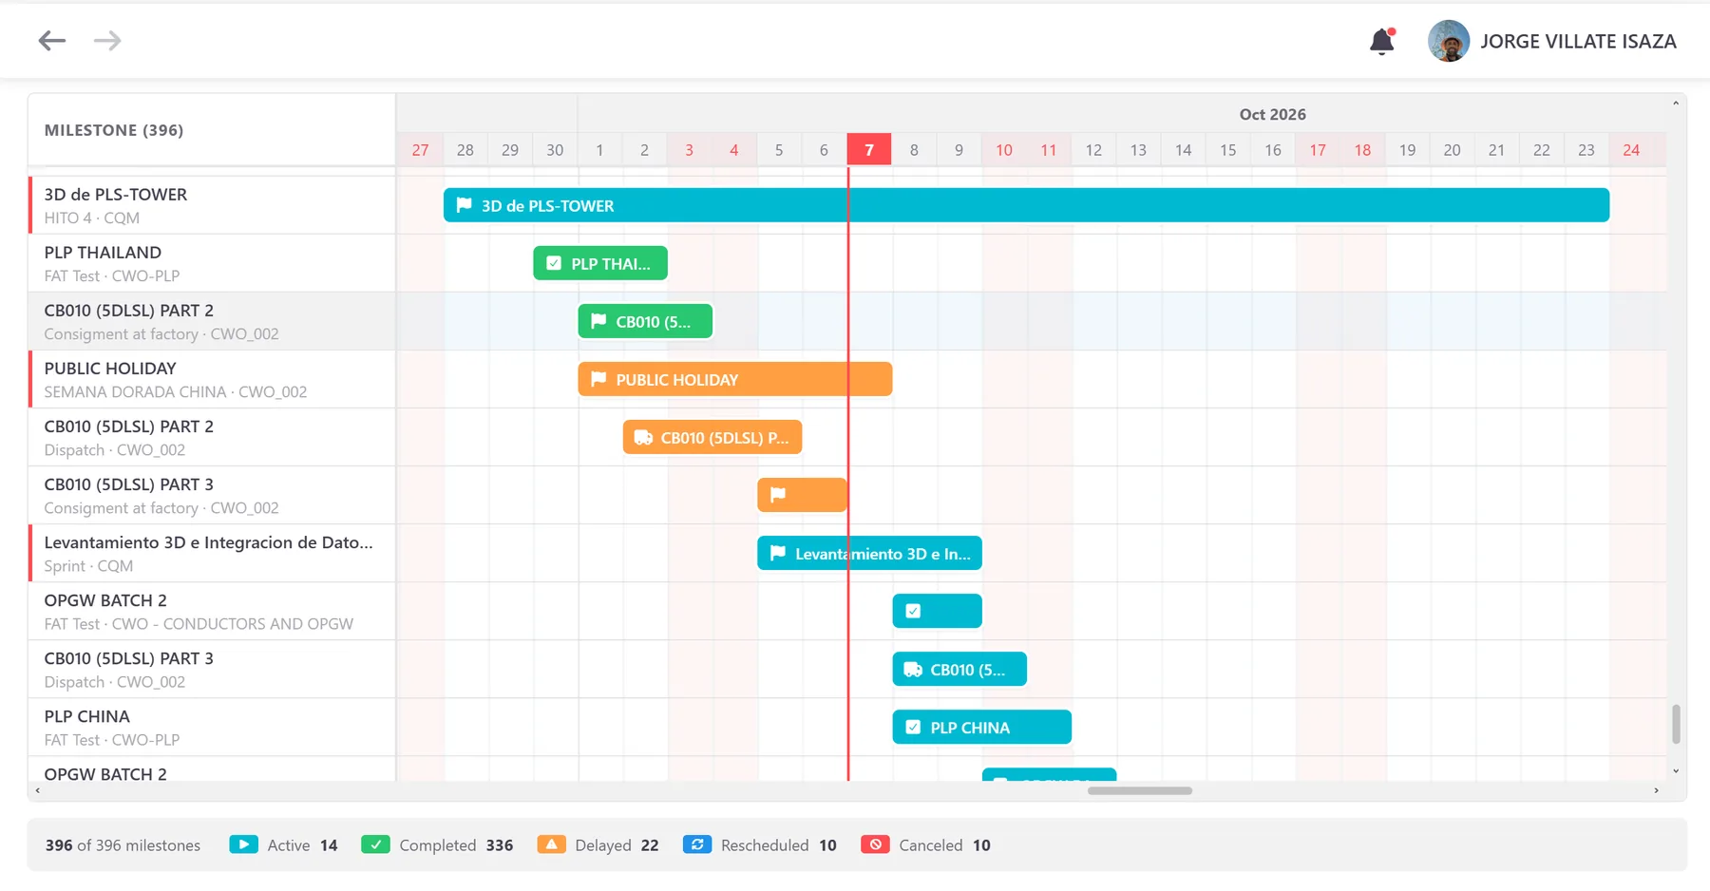Viewport: 1710px width, 891px height.
Task: Click date 24 in the timeline header
Action: pyautogui.click(x=1631, y=150)
